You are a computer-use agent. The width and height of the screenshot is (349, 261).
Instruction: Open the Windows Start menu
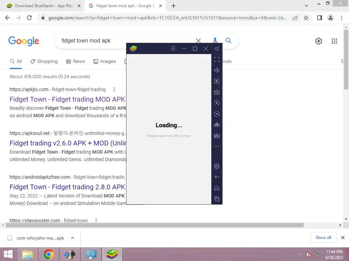8,254
